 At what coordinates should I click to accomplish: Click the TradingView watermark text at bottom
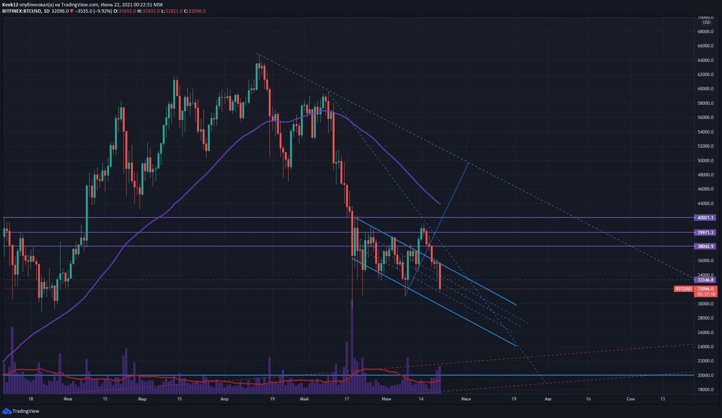(x=26, y=411)
